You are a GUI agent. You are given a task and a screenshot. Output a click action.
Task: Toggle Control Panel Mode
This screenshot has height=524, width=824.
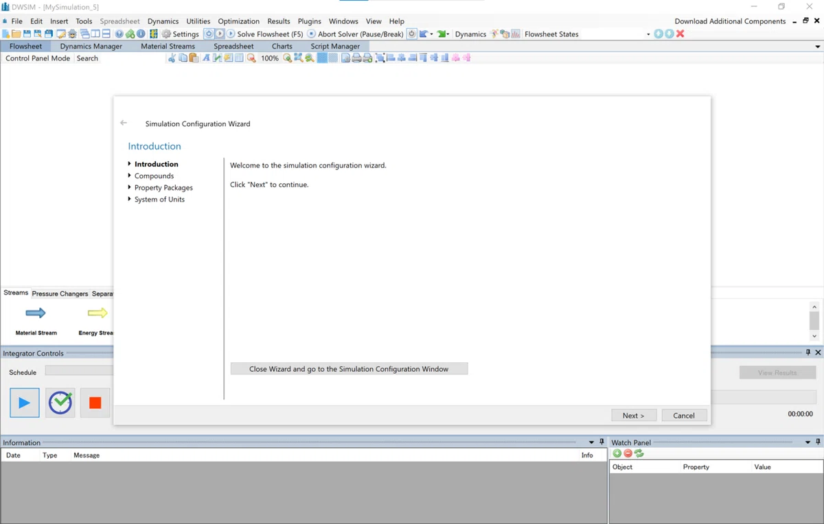tap(38, 58)
